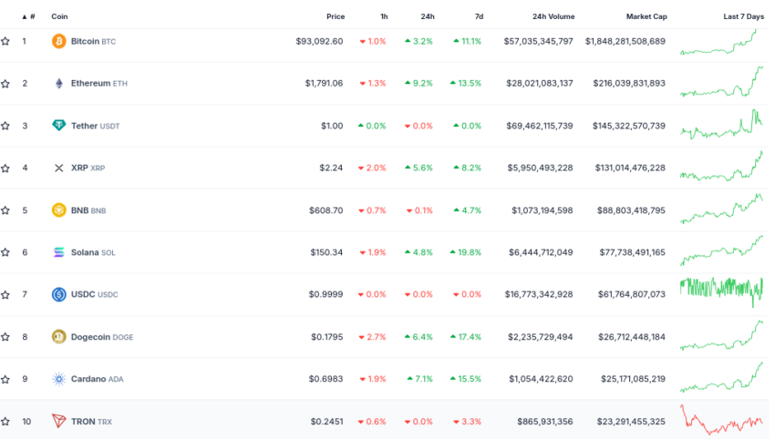Click Solana 7d change 19.8%
Image resolution: width=775 pixels, height=439 pixels.
click(466, 252)
